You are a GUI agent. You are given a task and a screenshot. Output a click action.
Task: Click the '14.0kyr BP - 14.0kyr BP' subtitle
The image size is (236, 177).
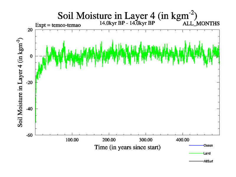[x=127, y=23]
